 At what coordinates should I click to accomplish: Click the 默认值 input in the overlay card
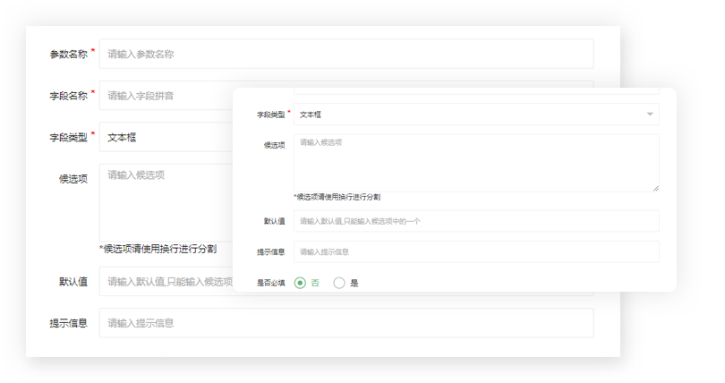(476, 221)
